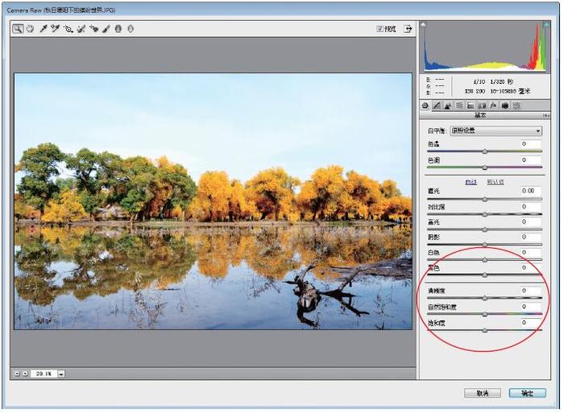Screen dimensions: 564x413
Task: Click the 曝光 exposure slider handle
Action: point(485,199)
